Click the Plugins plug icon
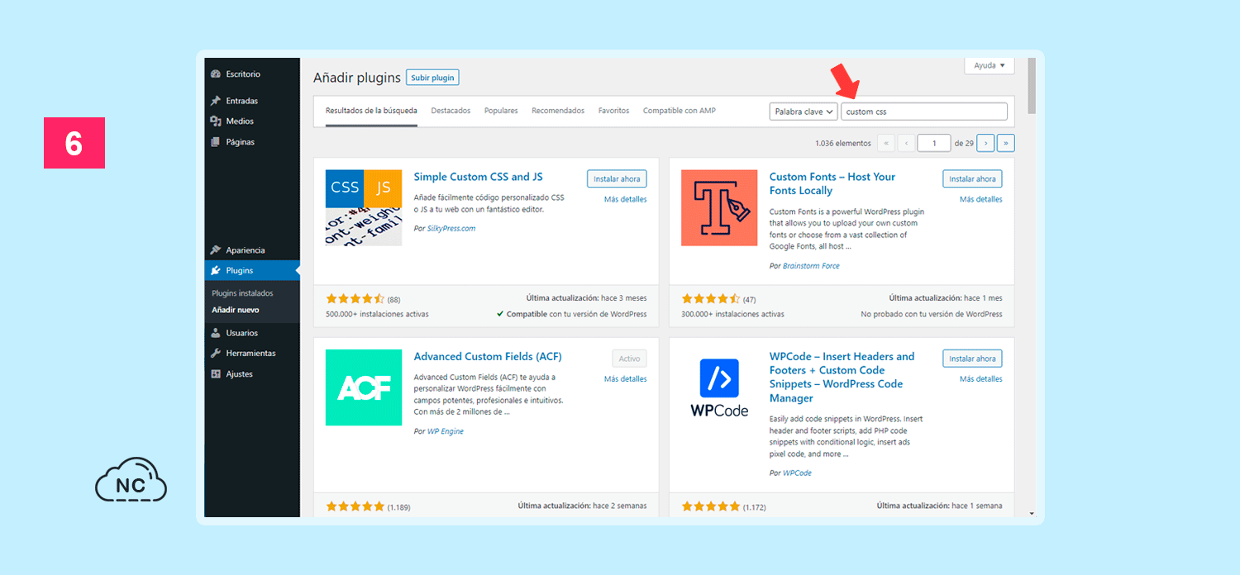 click(216, 270)
